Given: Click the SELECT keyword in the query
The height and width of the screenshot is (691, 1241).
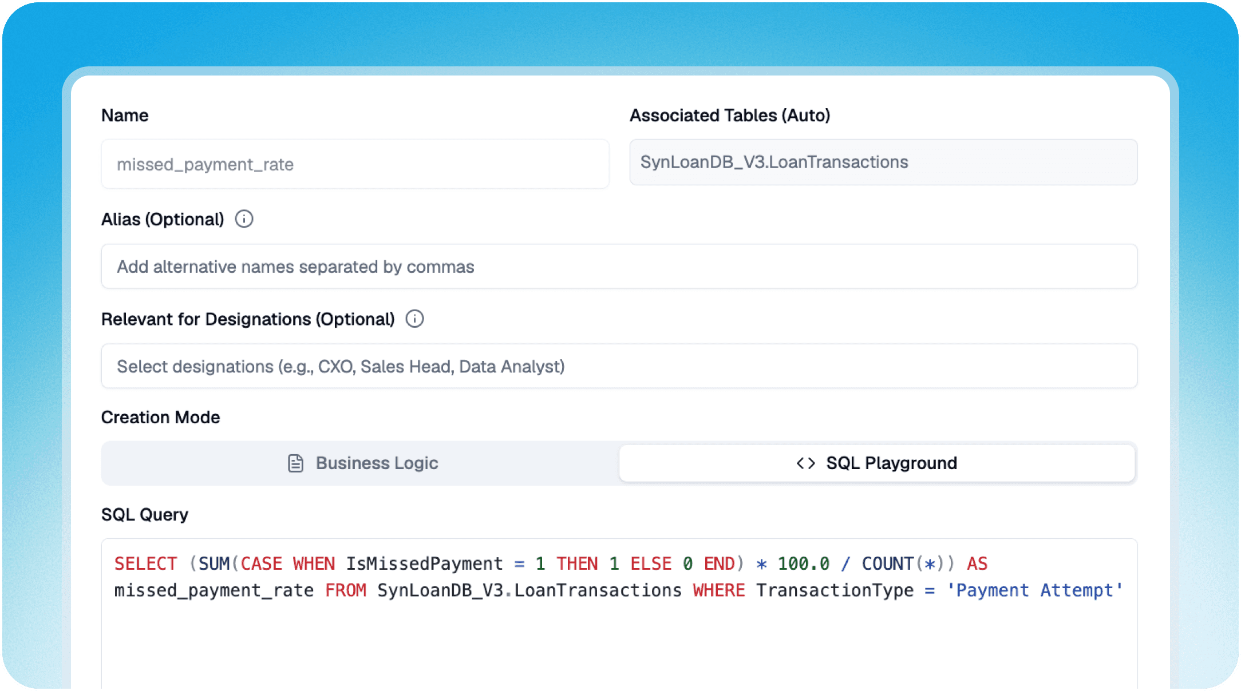Looking at the screenshot, I should click(x=145, y=563).
